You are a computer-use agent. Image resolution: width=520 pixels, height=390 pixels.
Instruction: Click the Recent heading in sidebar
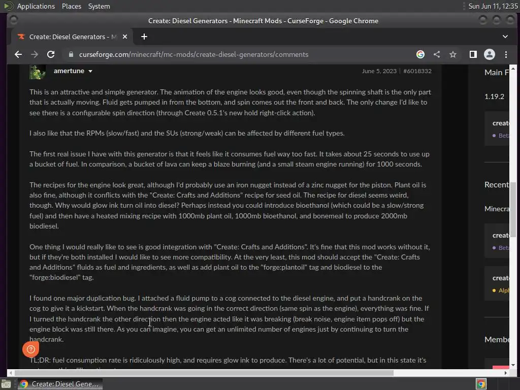[497, 185]
